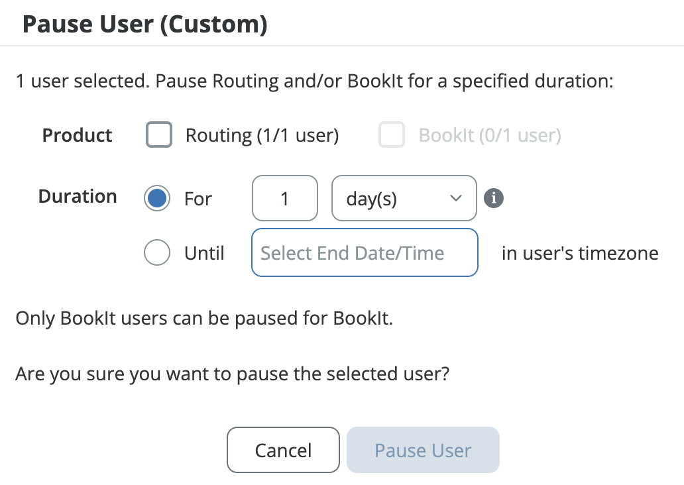Choose the Until radio button
Screen dimensions: 684x485
tap(157, 252)
